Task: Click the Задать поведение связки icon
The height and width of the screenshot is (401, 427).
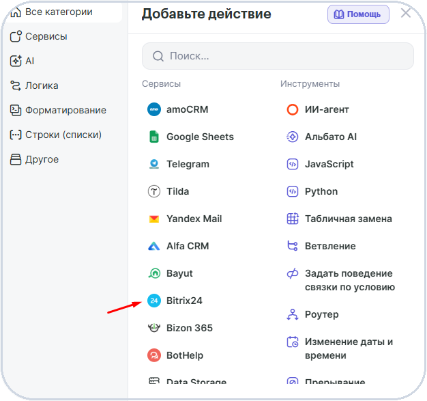Action: pos(293,273)
